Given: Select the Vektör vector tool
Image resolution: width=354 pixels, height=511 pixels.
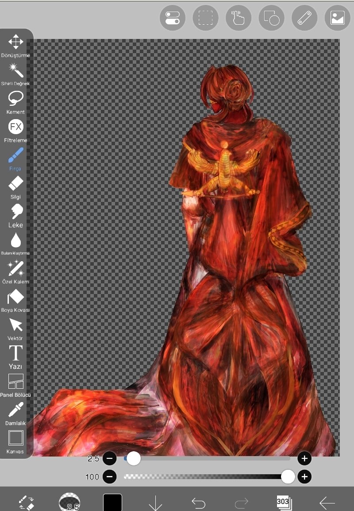Looking at the screenshot, I should 15,329.
